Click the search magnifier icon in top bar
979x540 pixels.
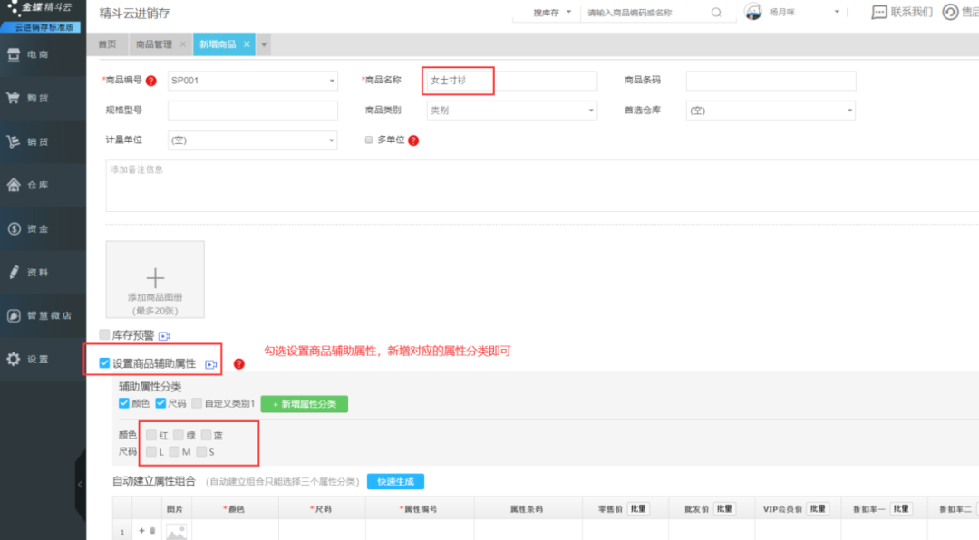point(716,13)
